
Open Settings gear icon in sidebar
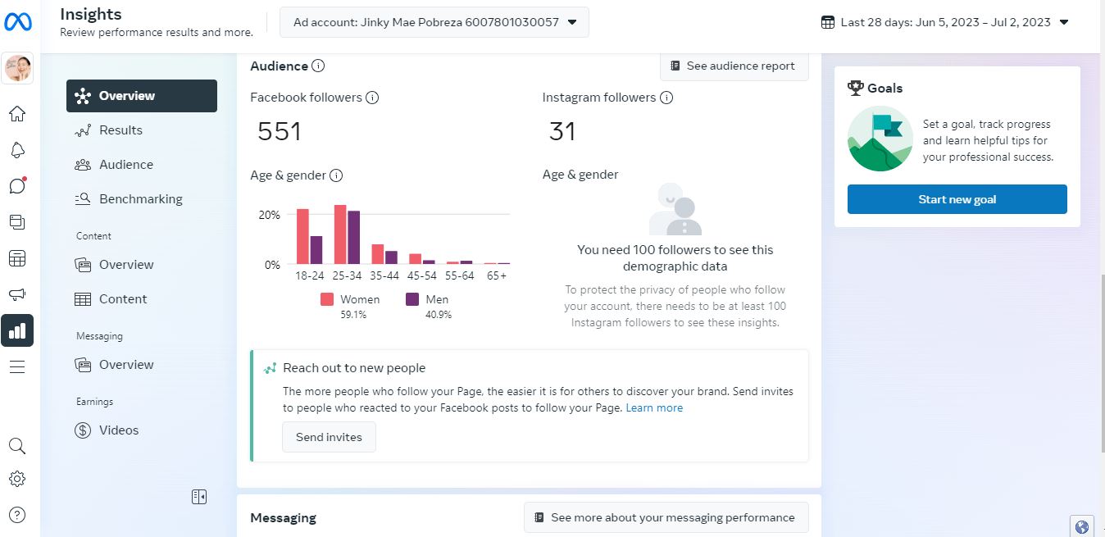pos(17,479)
